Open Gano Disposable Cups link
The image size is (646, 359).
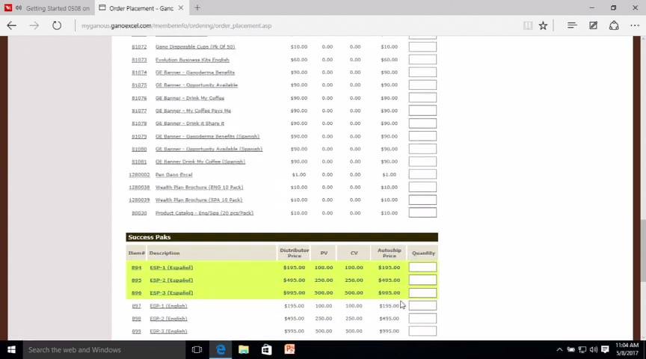[195, 47]
